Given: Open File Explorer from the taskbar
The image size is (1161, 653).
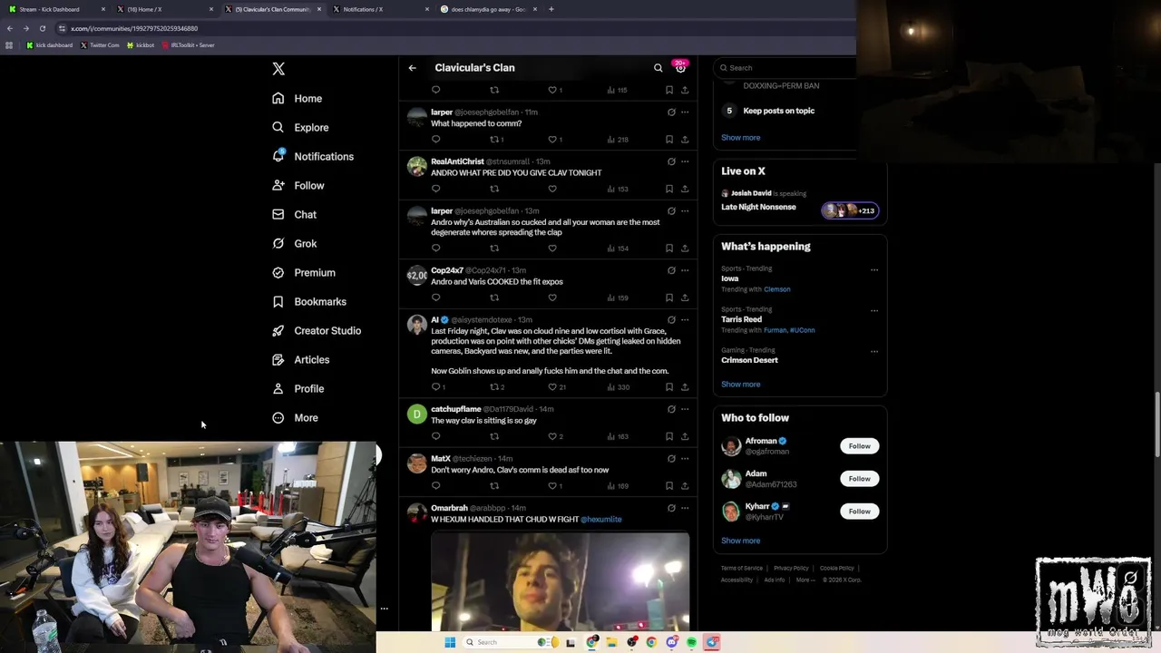Looking at the screenshot, I should (x=612, y=642).
